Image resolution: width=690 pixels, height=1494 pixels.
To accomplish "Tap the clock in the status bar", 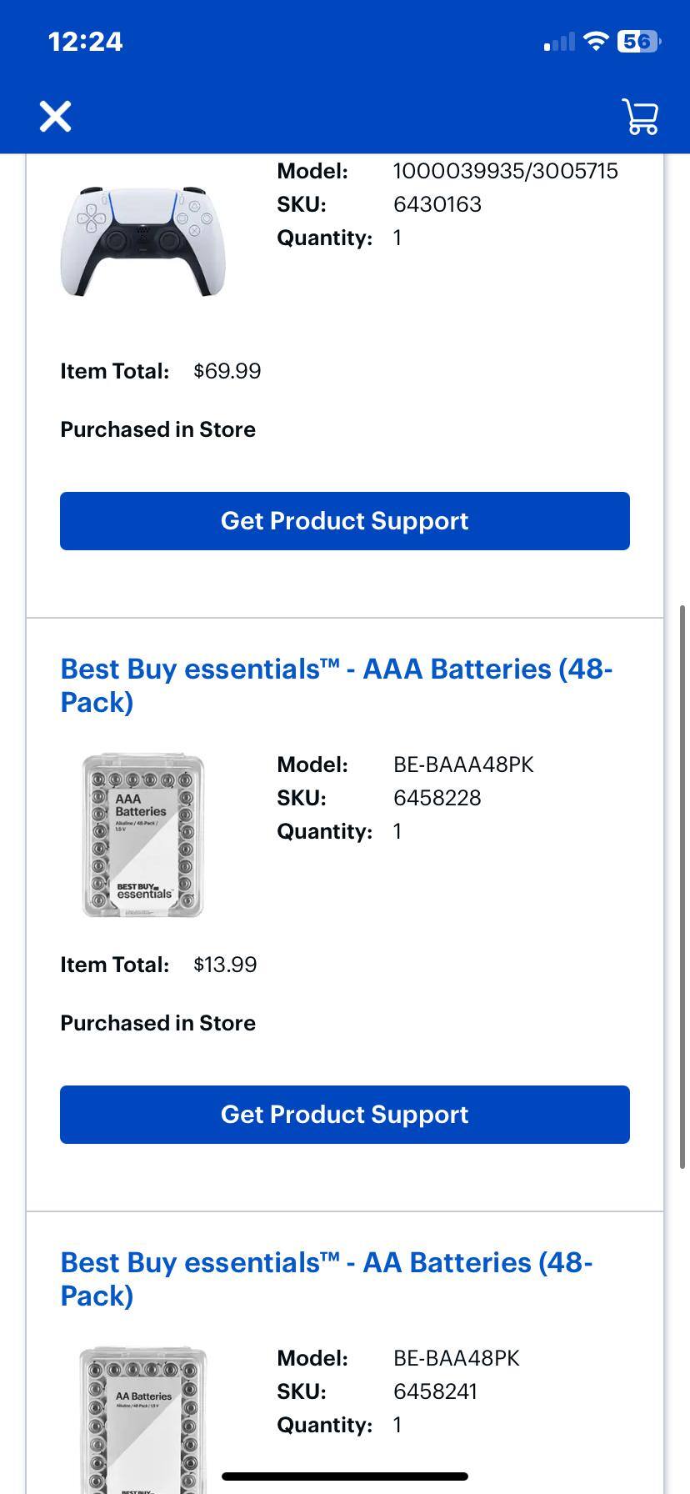I will (x=84, y=41).
